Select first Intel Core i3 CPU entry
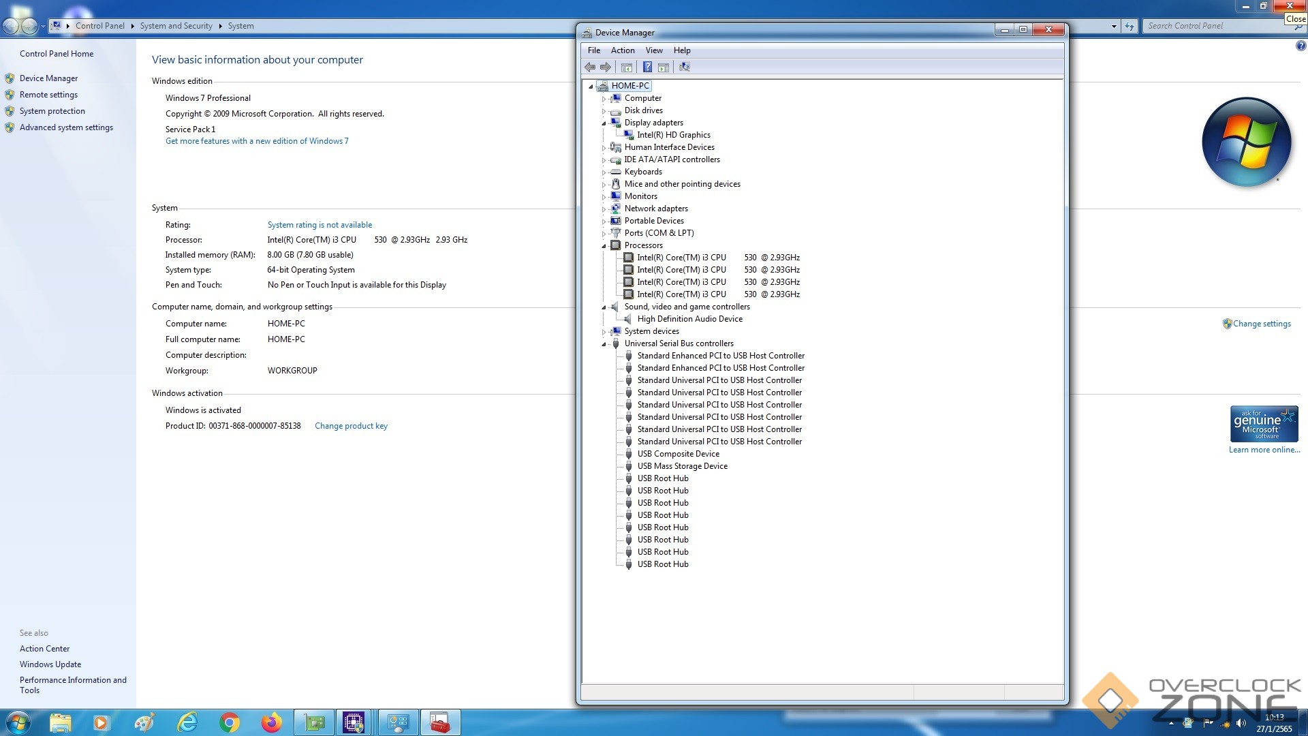 718,258
